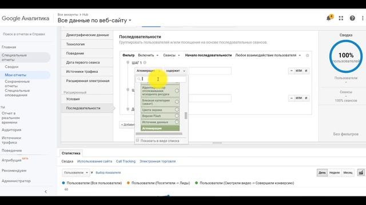
Task: Click the step 2 value input field
Action: pos(210,98)
